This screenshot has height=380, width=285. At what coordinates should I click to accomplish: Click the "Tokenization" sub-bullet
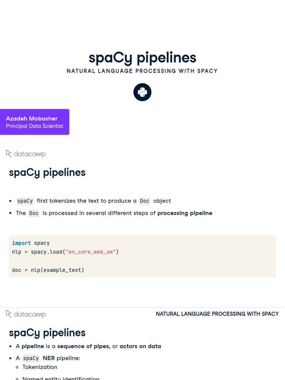(40, 367)
